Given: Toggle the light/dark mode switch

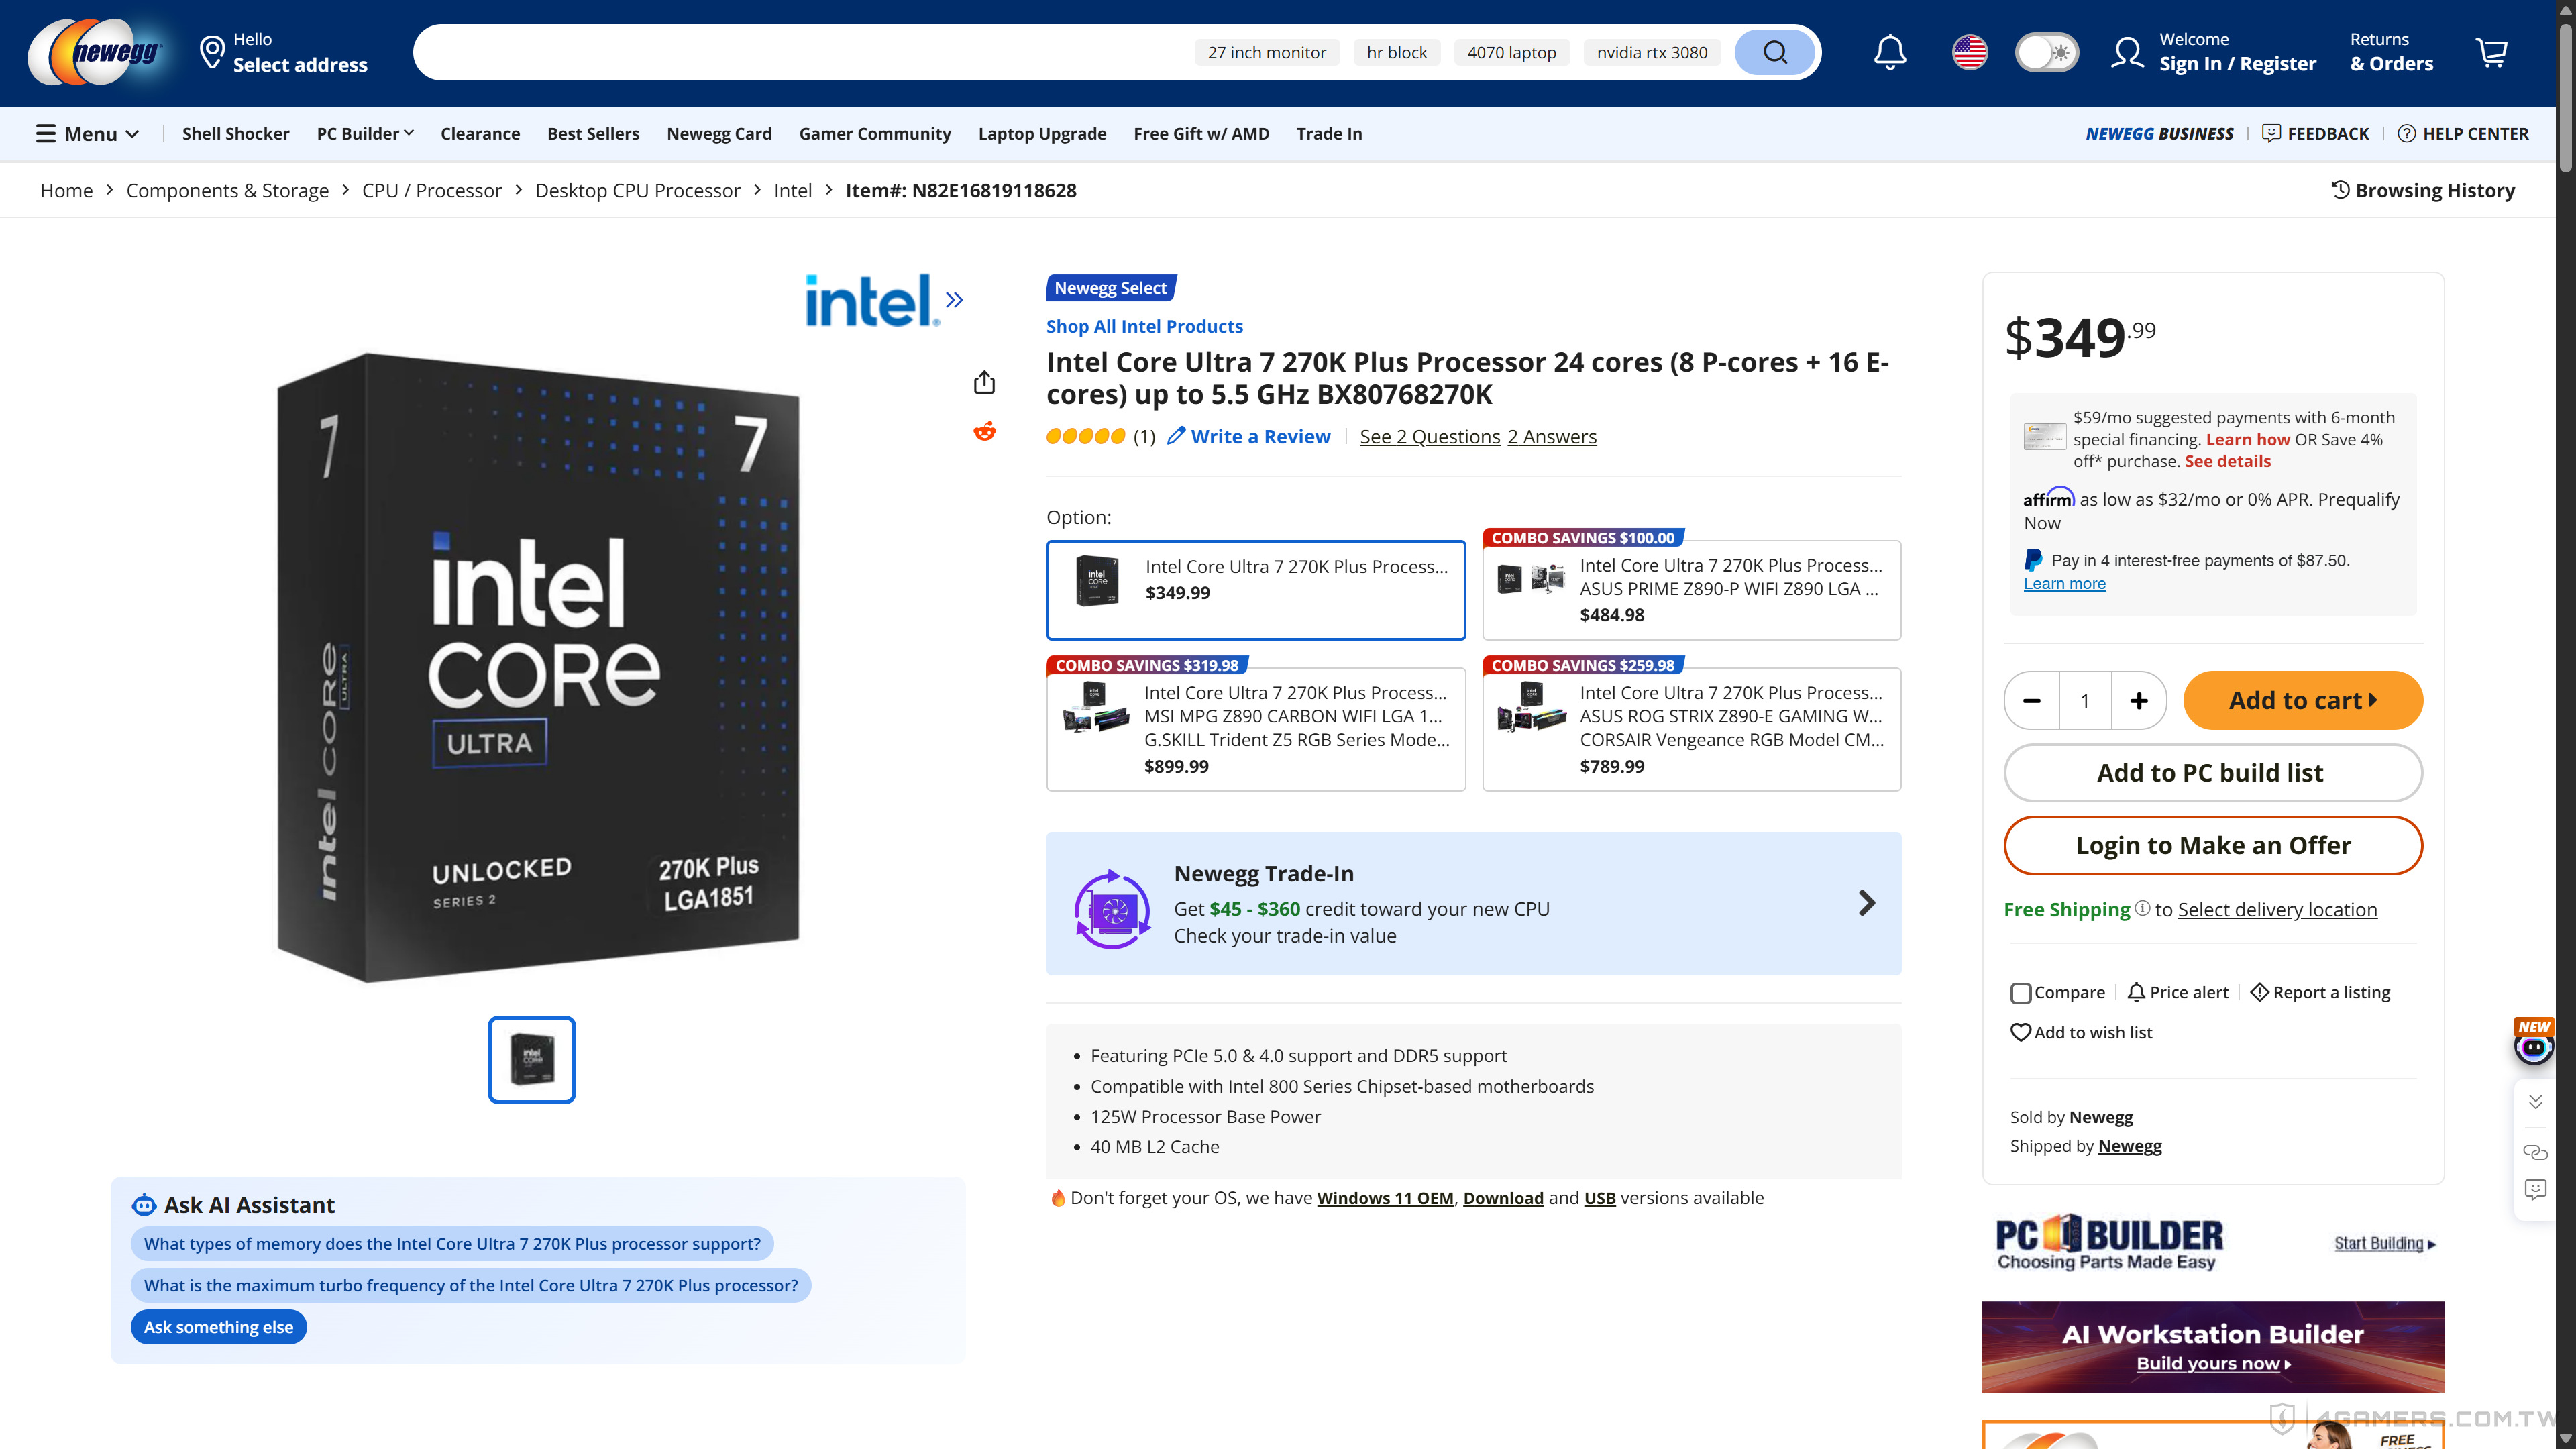Looking at the screenshot, I should point(2046,52).
